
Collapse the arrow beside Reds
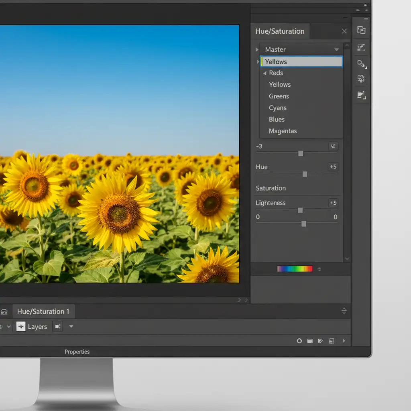pyautogui.click(x=265, y=73)
